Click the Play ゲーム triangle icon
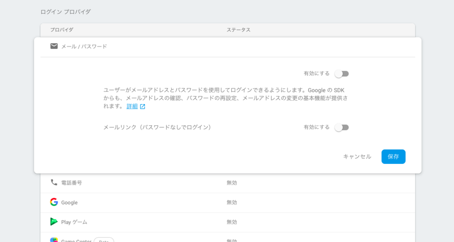 click(x=54, y=222)
